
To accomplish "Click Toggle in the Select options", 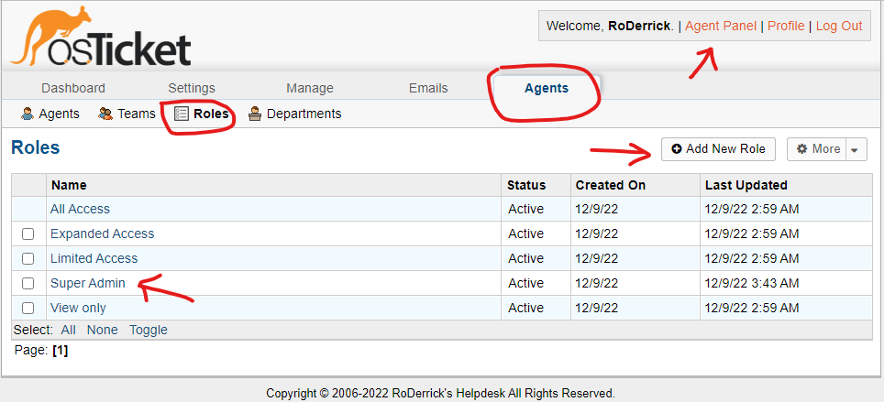I will tap(149, 330).
